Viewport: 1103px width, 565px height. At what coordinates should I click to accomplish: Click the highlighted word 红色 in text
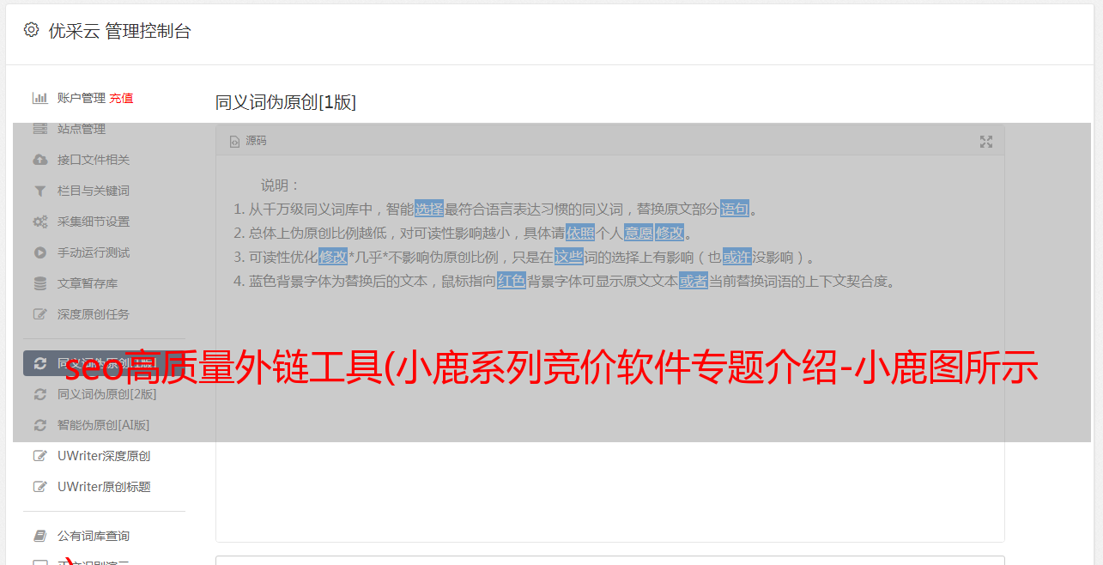pyautogui.click(x=512, y=281)
